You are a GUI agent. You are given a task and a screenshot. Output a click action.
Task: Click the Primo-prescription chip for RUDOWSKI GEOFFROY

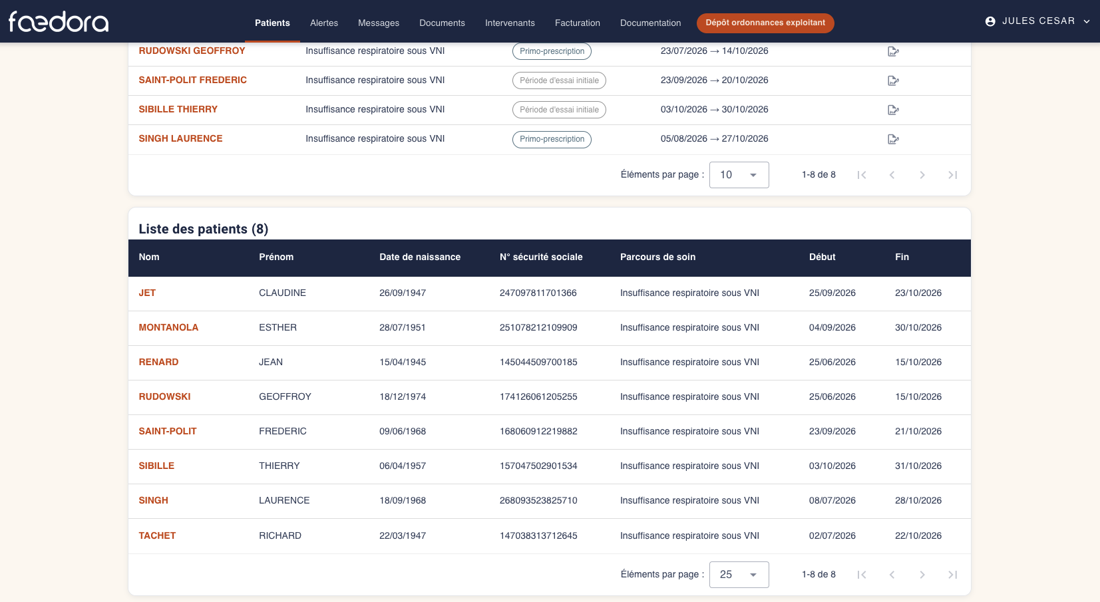[552, 51]
